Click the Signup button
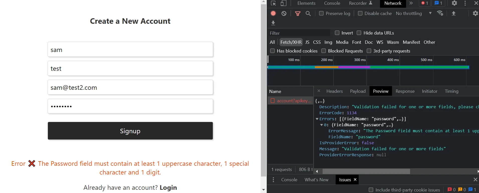 tap(130, 131)
